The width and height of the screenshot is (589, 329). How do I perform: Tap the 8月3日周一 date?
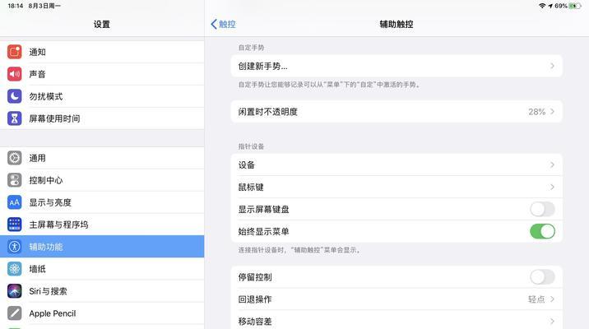tap(44, 6)
